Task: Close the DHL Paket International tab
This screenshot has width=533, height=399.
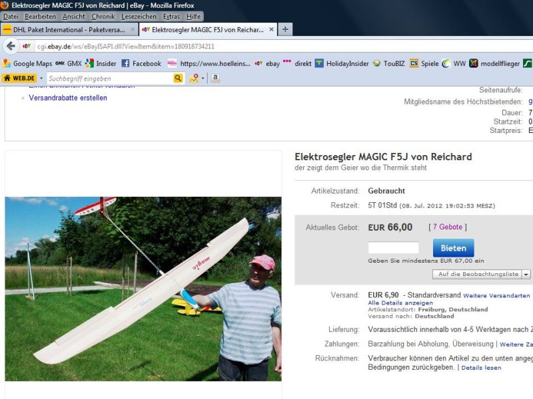Action: [x=133, y=29]
